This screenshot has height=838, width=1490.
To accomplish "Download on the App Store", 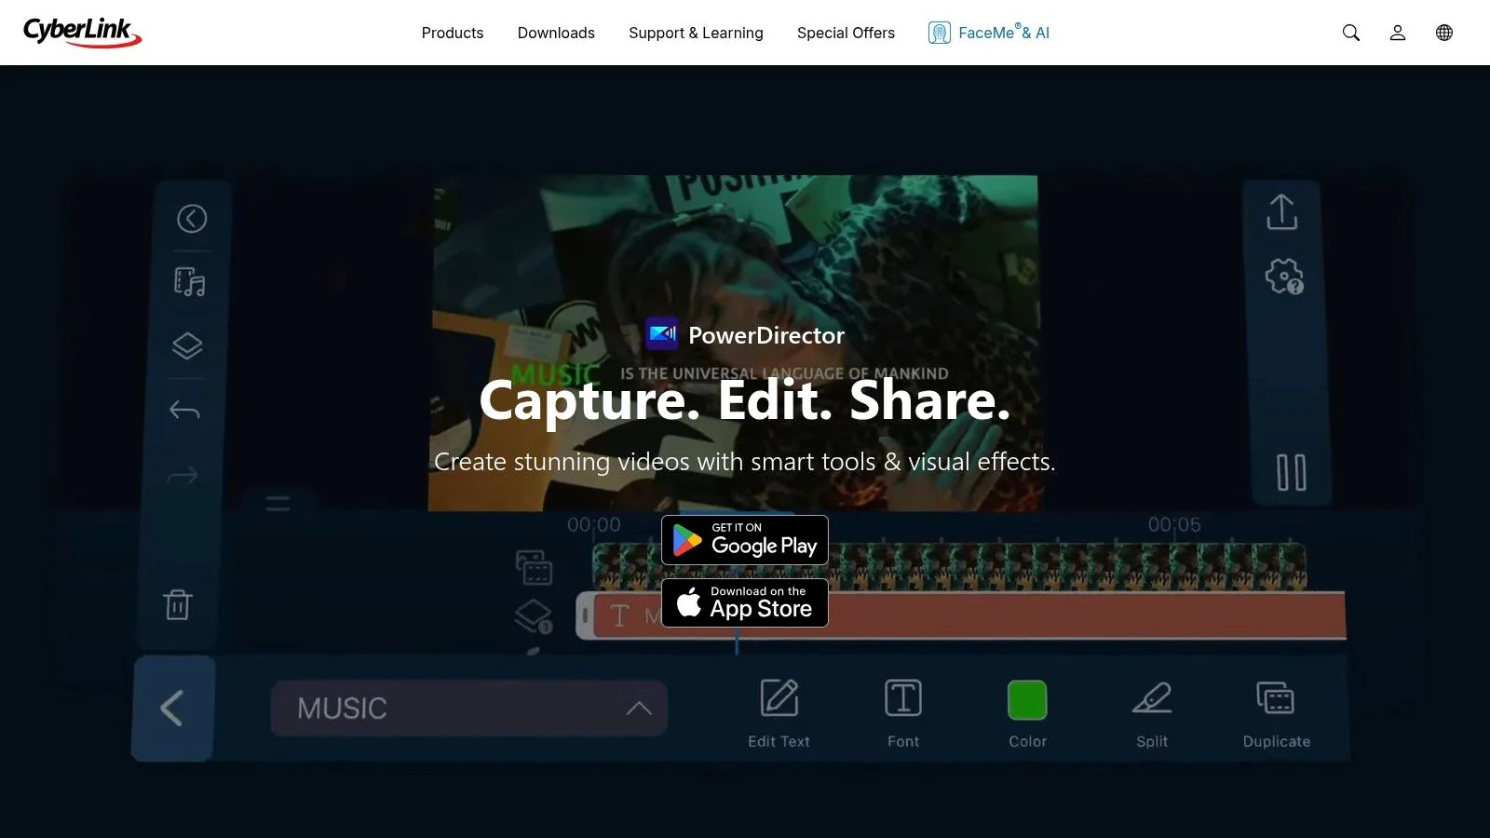I will (x=745, y=603).
